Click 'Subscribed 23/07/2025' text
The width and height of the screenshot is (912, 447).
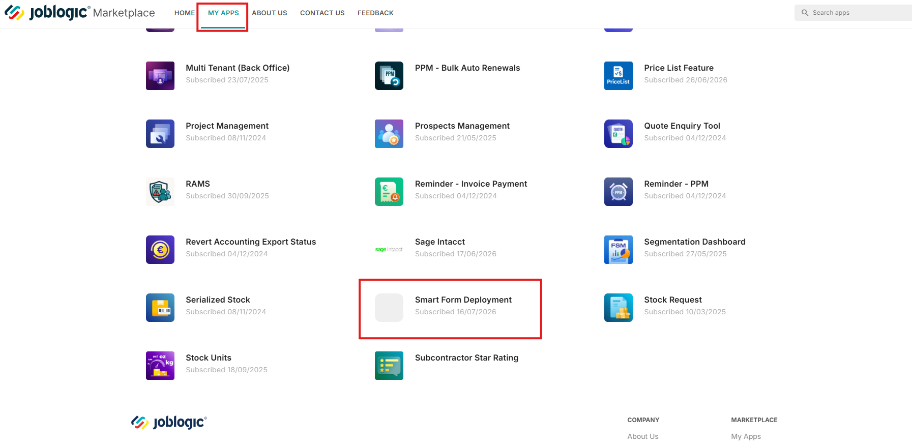(x=227, y=80)
